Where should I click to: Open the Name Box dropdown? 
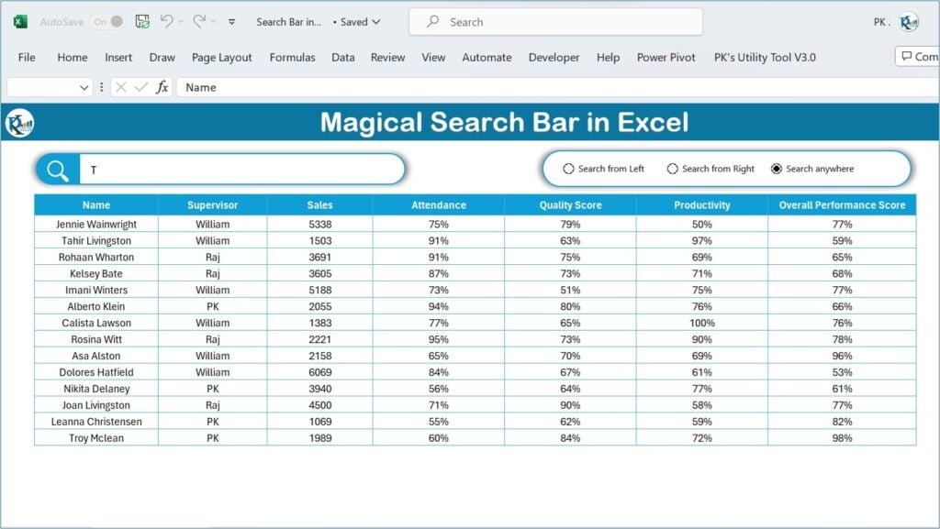click(x=84, y=88)
